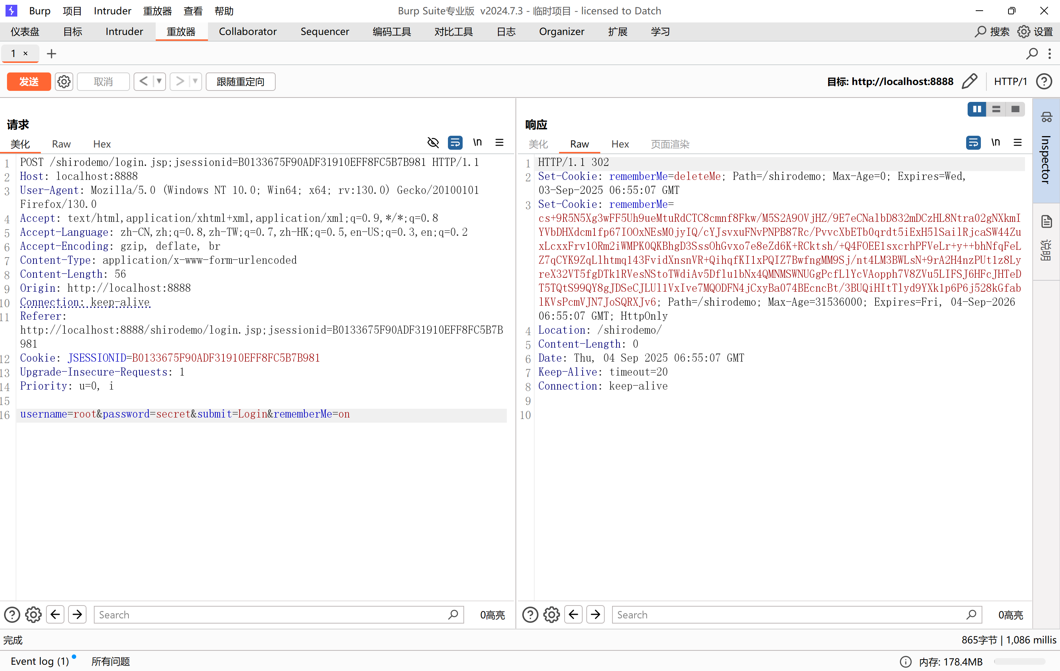Screen dimensions: 1060x671
Task: Switch to the Collaborator tab
Action: [x=247, y=32]
